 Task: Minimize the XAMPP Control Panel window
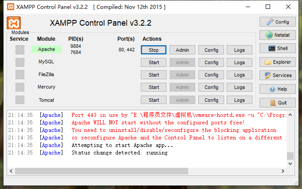tap(248, 7)
